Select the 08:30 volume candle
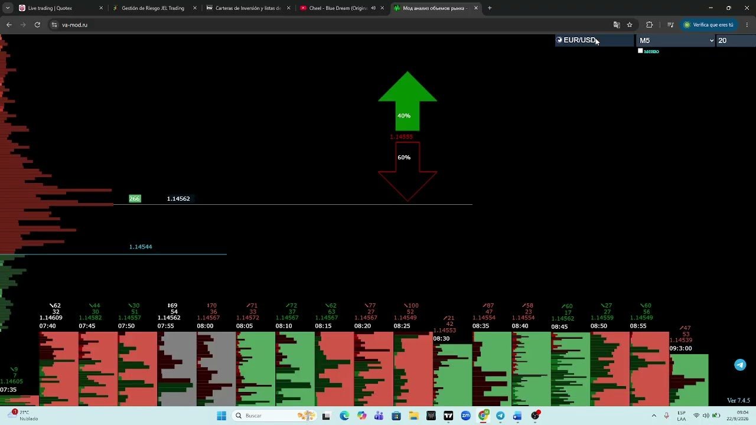This screenshot has height=425, width=756. 452,375
